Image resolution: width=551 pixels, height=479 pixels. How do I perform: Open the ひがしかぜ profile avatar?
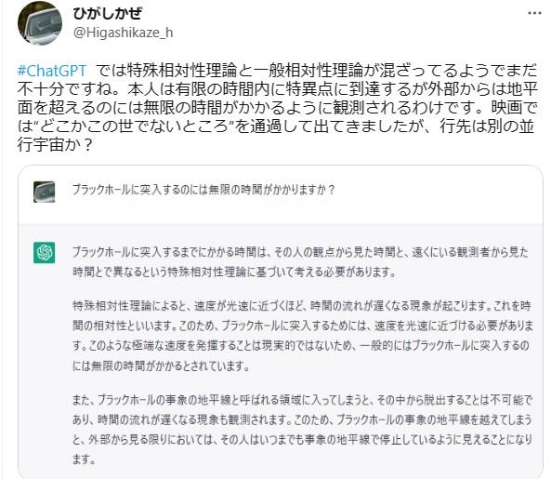[40, 23]
